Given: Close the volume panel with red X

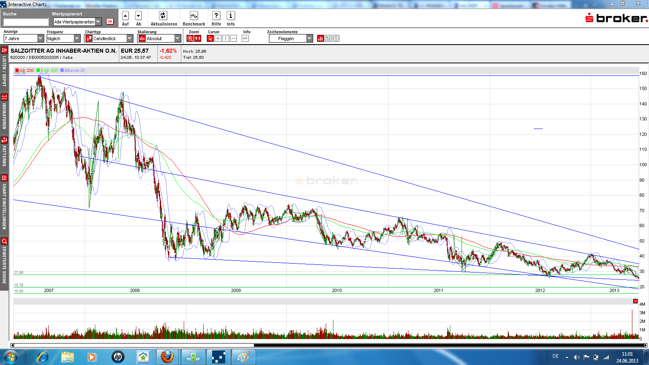Looking at the screenshot, I should point(635,301).
